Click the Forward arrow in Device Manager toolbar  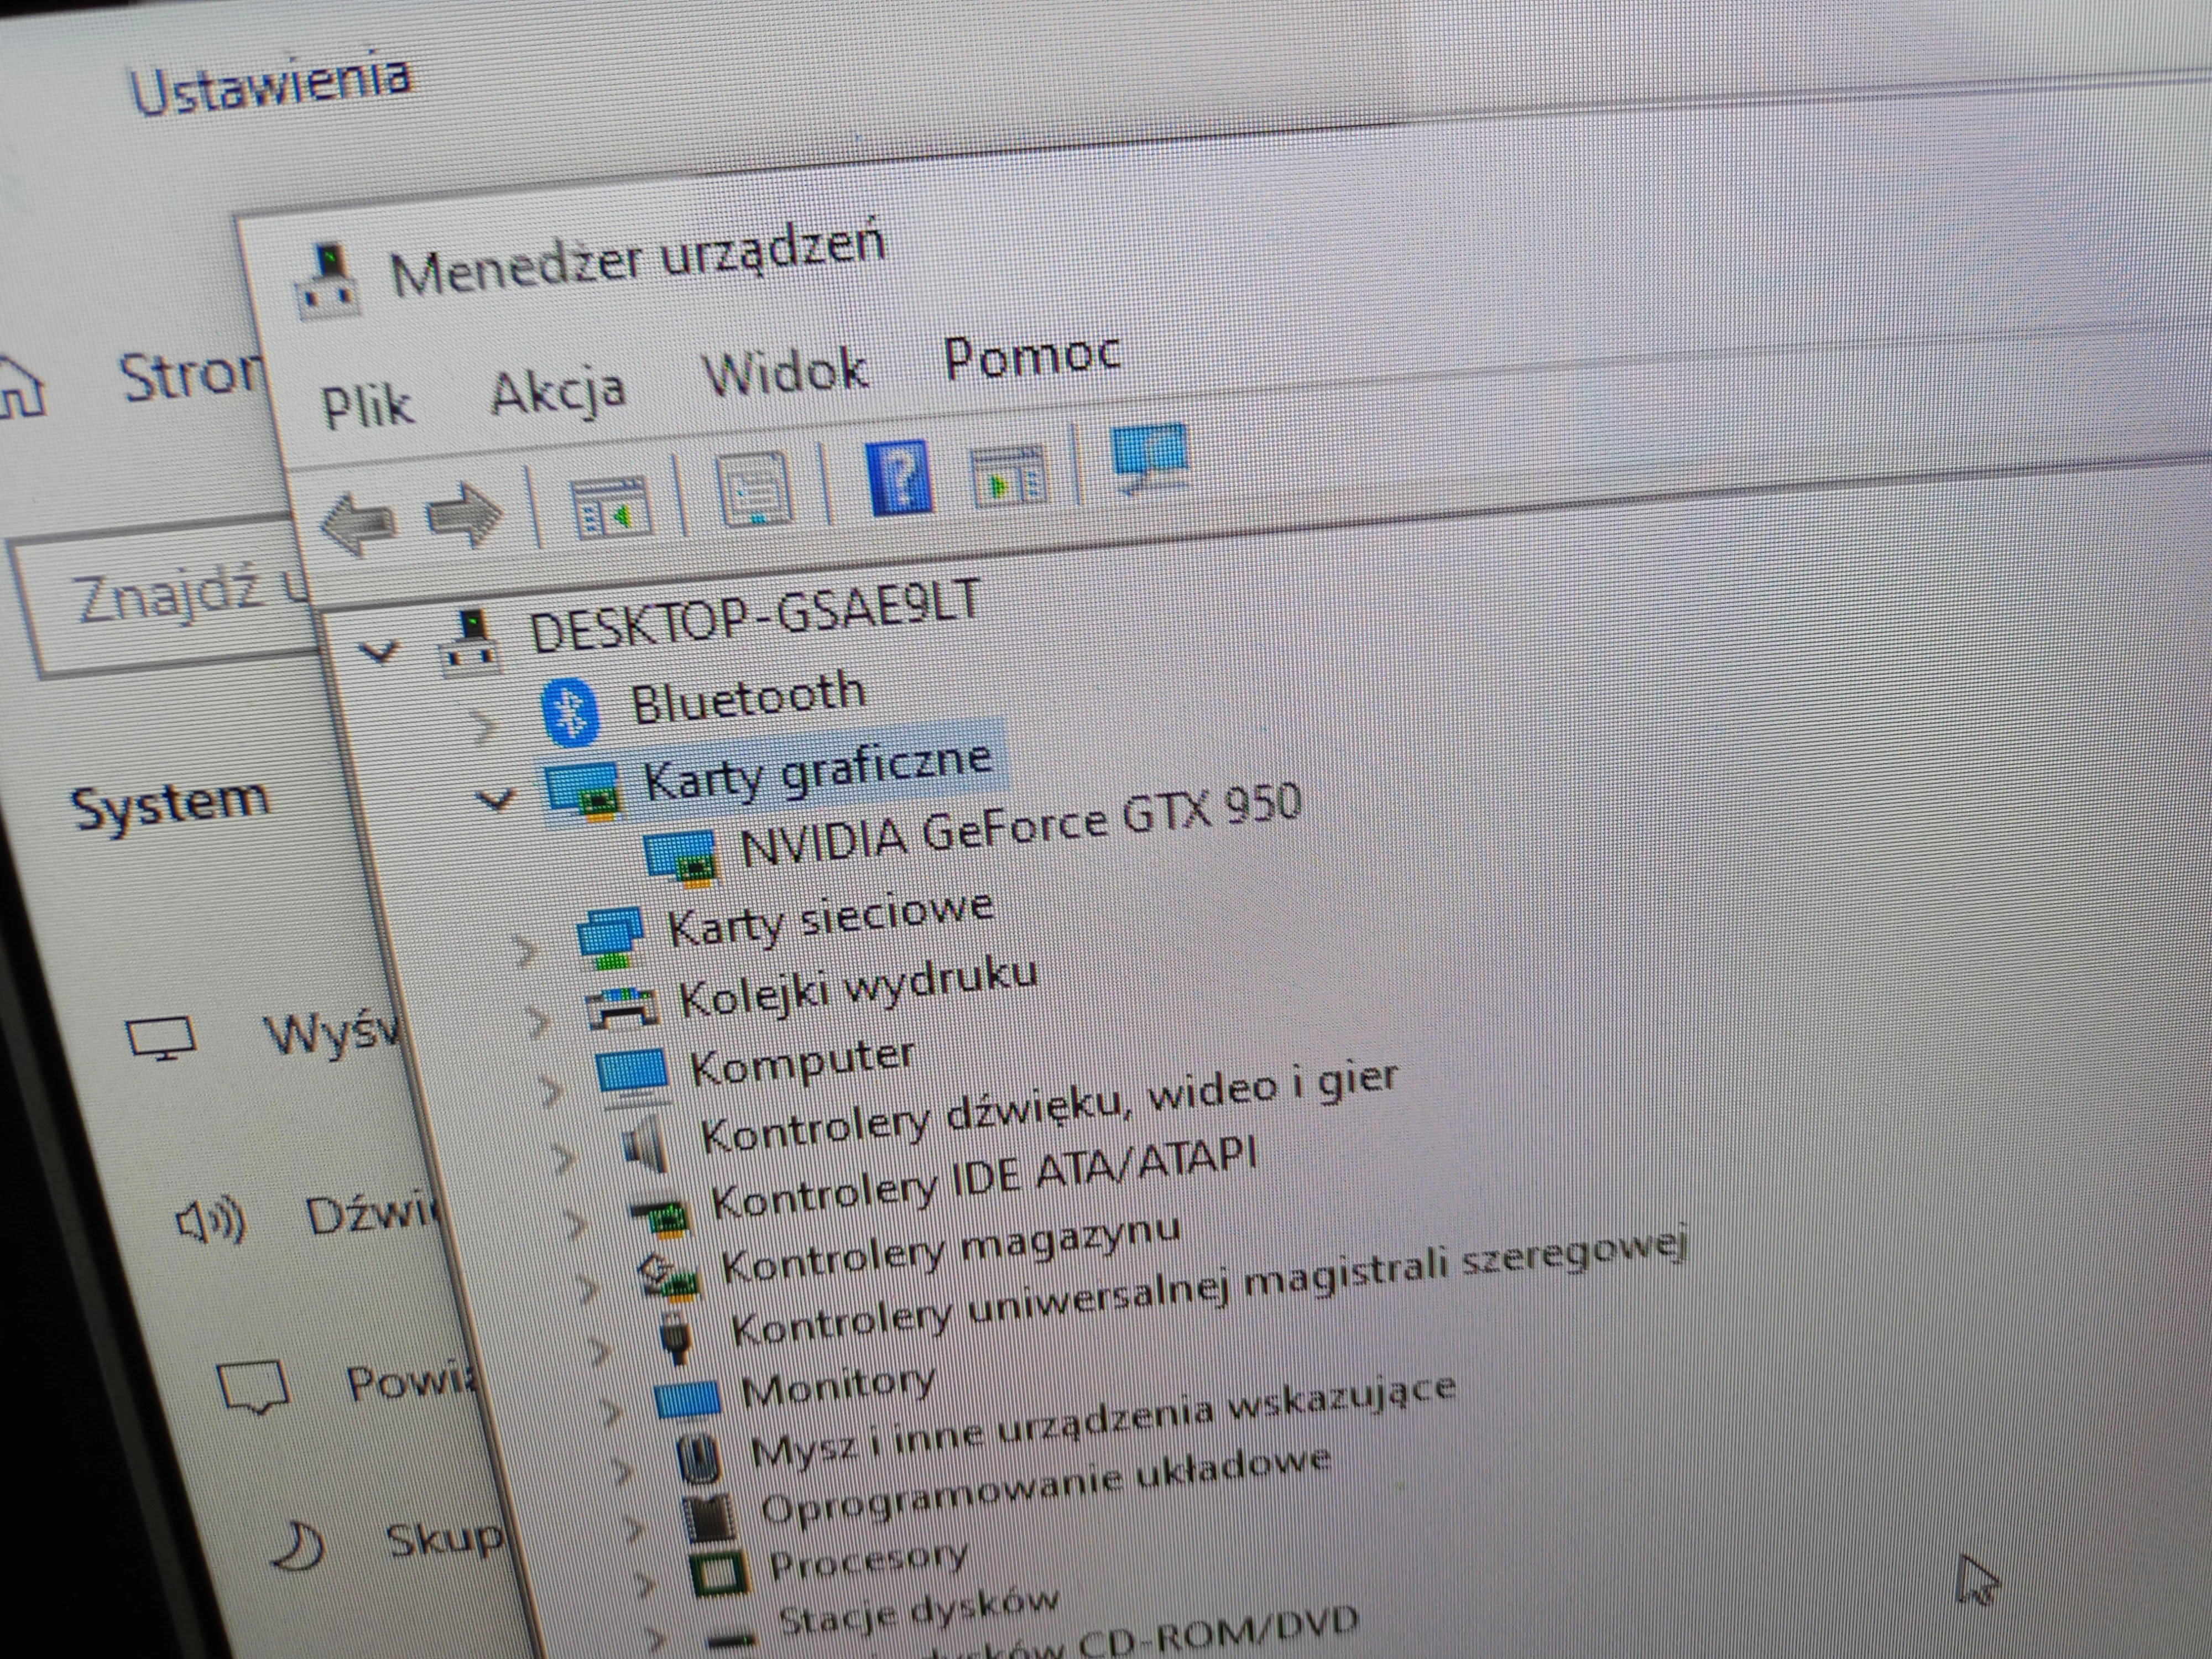tap(464, 516)
